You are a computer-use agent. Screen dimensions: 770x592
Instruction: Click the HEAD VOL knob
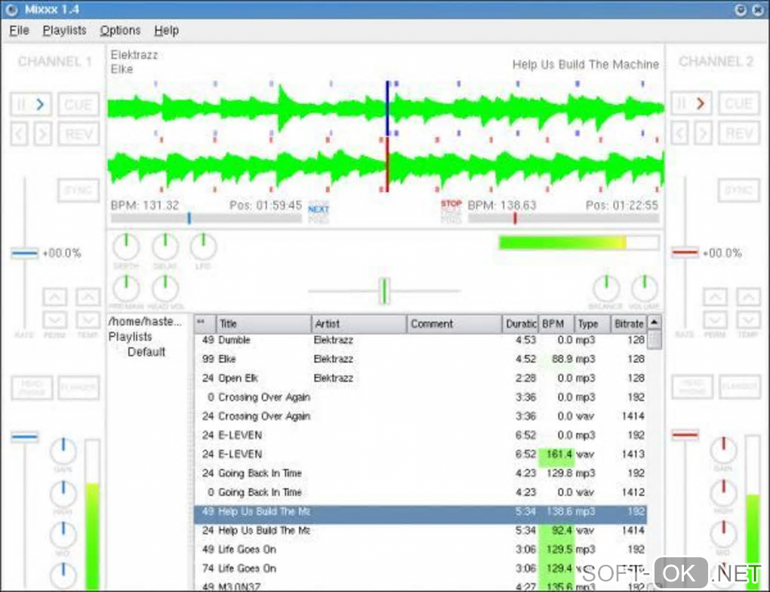tap(165, 288)
